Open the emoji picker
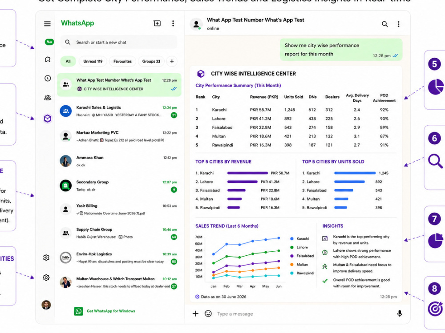Image resolution: width=445 pixels, height=333 pixels. [208, 313]
